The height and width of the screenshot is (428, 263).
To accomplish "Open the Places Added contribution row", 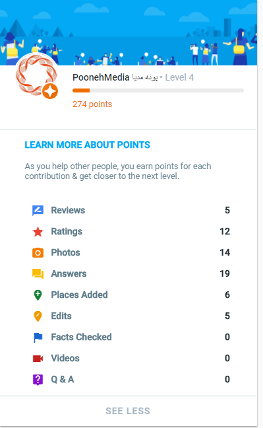I will point(131,295).
